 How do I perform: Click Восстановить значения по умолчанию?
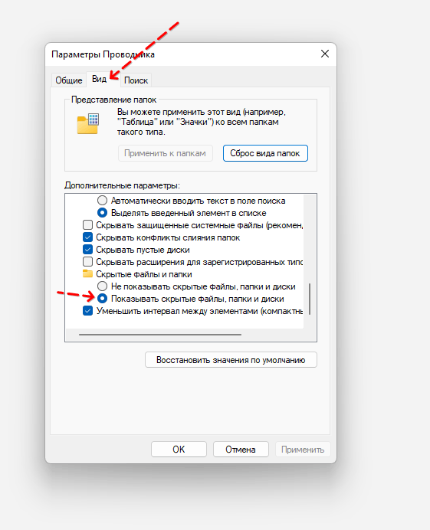231,360
